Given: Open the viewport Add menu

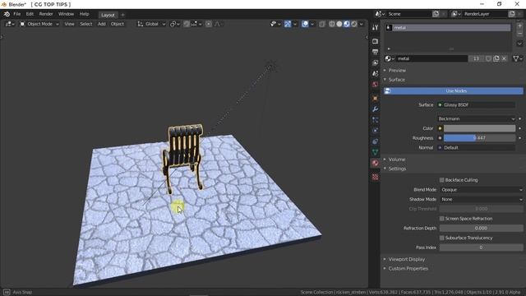Looking at the screenshot, I should pos(101,24).
